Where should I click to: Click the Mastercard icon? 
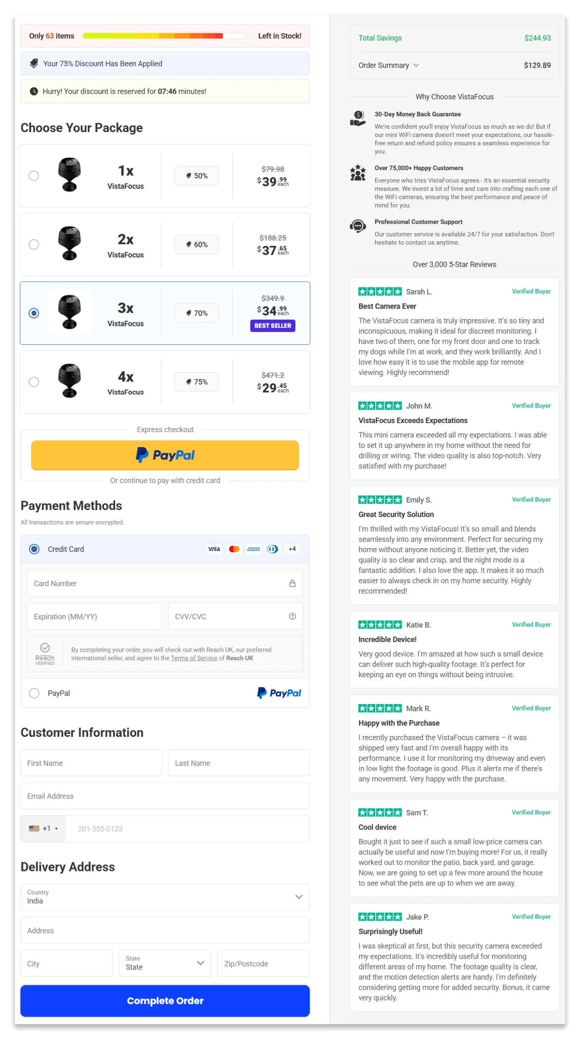[234, 549]
